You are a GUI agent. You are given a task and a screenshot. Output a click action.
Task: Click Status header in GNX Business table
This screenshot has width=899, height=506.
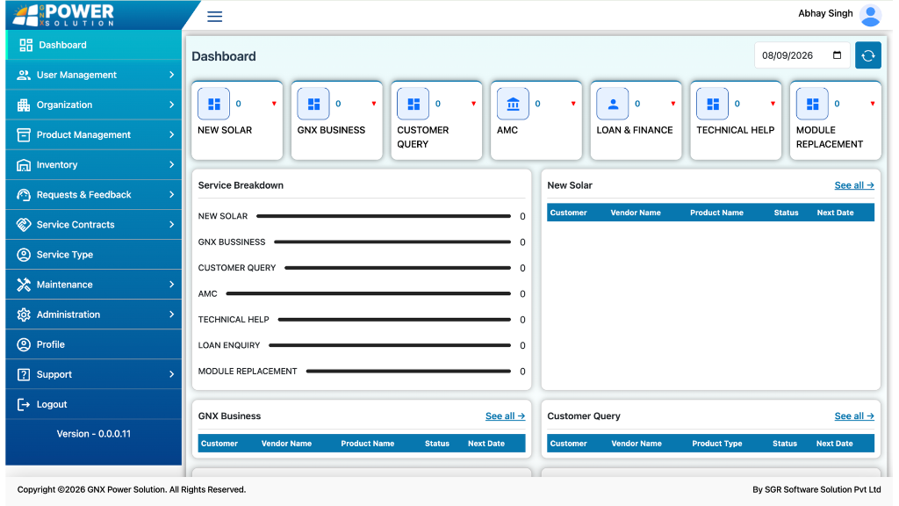click(437, 444)
